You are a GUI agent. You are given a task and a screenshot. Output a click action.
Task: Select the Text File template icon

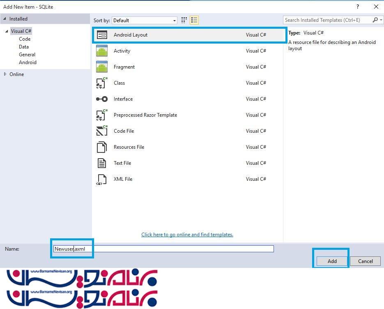click(101, 163)
